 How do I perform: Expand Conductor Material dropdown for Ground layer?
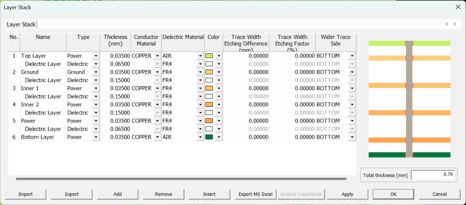[157, 72]
